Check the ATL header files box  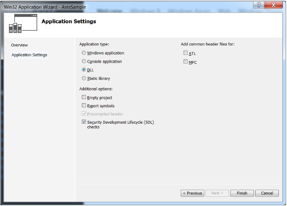click(186, 53)
